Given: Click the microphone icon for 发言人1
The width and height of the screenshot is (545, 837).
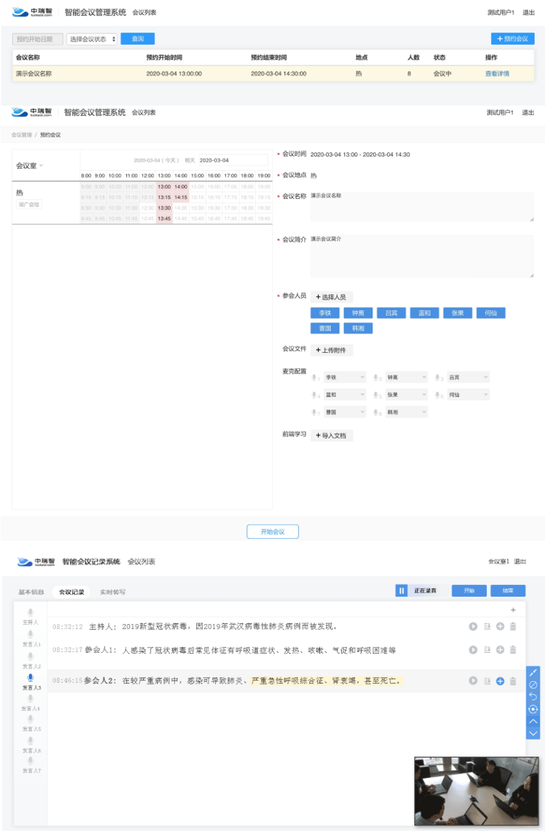Looking at the screenshot, I should [30, 634].
